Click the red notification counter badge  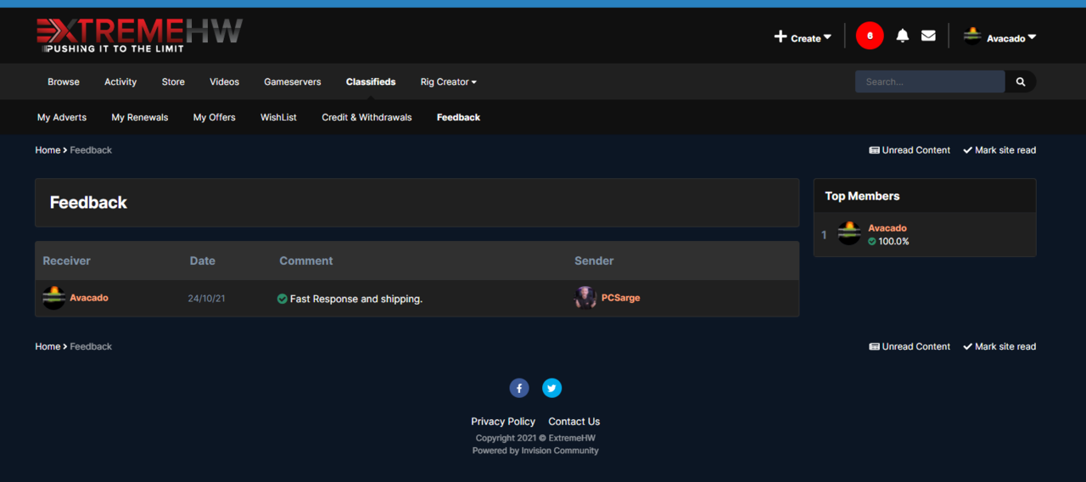(x=870, y=36)
